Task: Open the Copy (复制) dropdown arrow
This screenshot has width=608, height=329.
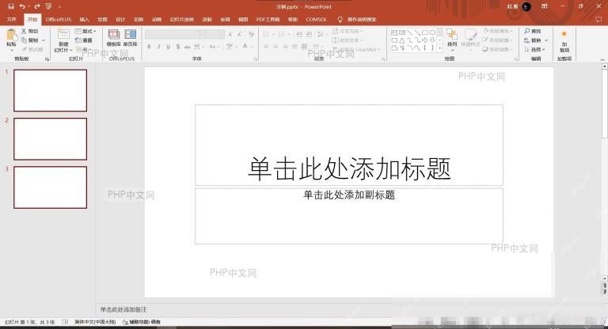Action: point(43,40)
